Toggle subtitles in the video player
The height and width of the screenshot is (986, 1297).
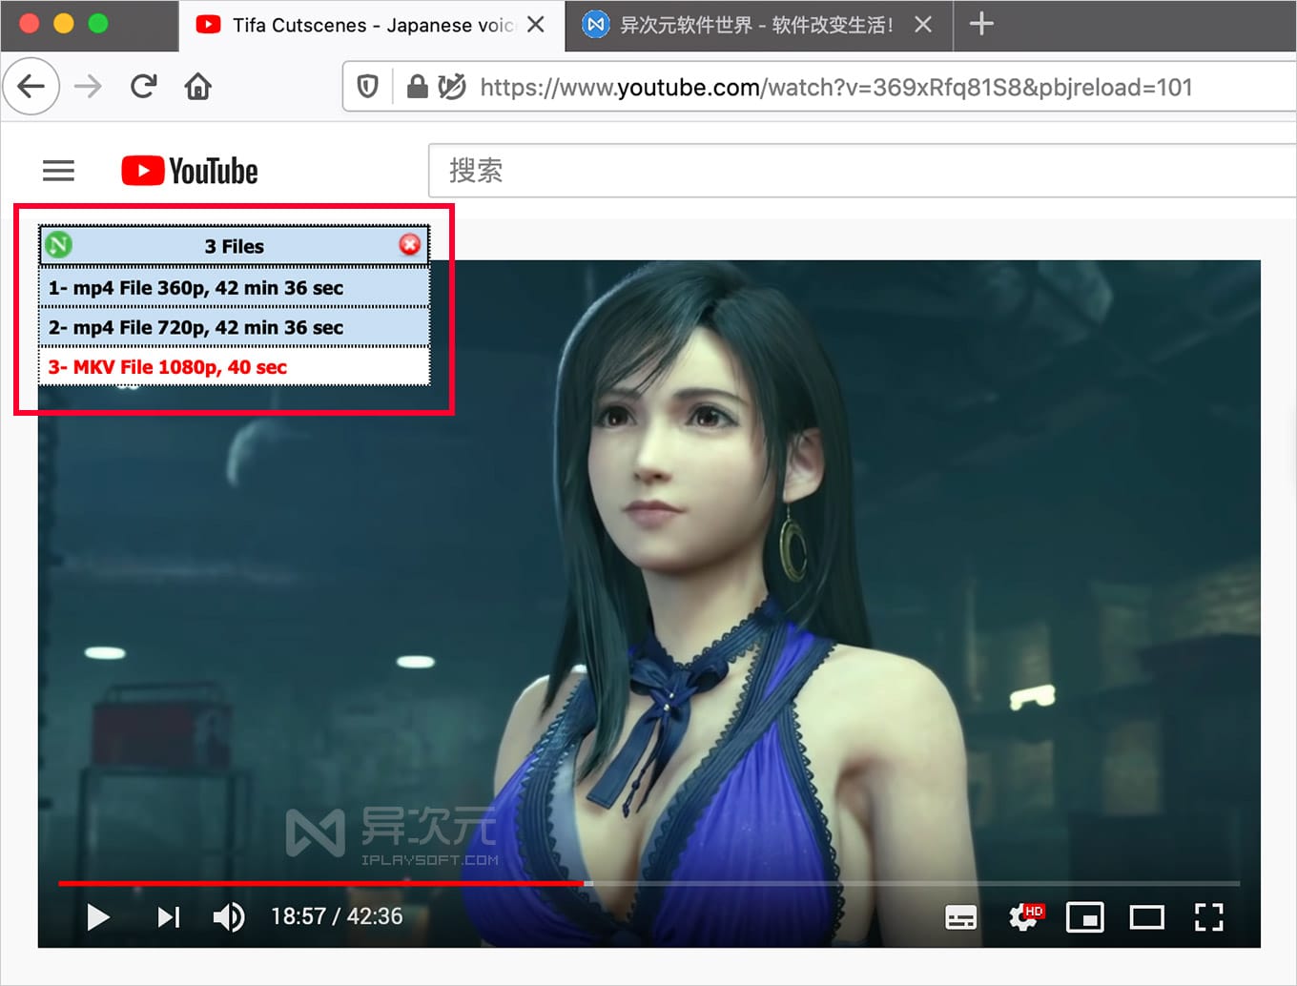click(960, 917)
